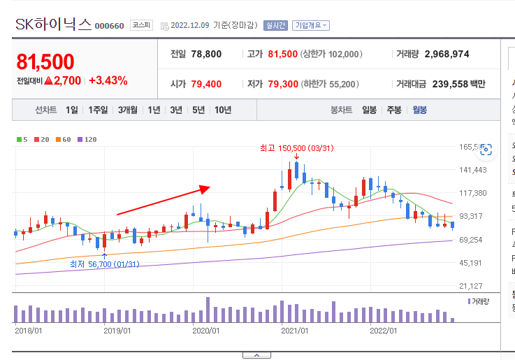
Task: Select the 10년 line chart tab
Action: (223, 110)
